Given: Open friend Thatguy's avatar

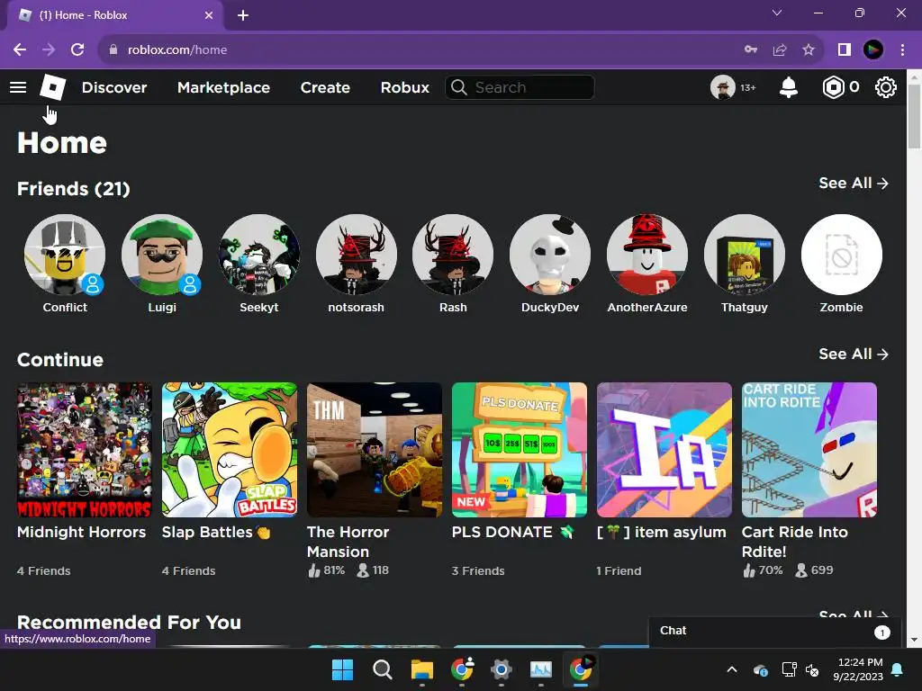Looking at the screenshot, I should pyautogui.click(x=745, y=255).
